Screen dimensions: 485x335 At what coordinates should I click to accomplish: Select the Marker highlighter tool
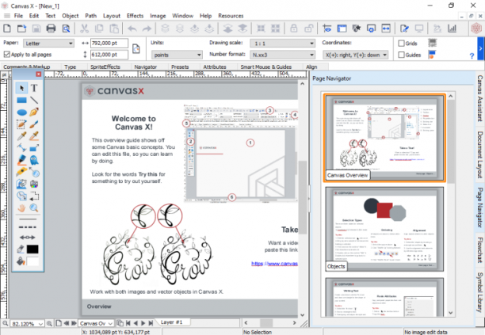point(21,160)
